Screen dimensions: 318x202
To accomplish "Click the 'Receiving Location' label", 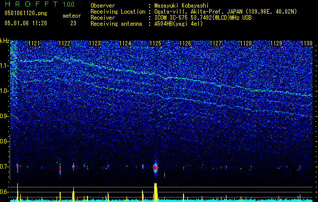I will tap(118, 12).
